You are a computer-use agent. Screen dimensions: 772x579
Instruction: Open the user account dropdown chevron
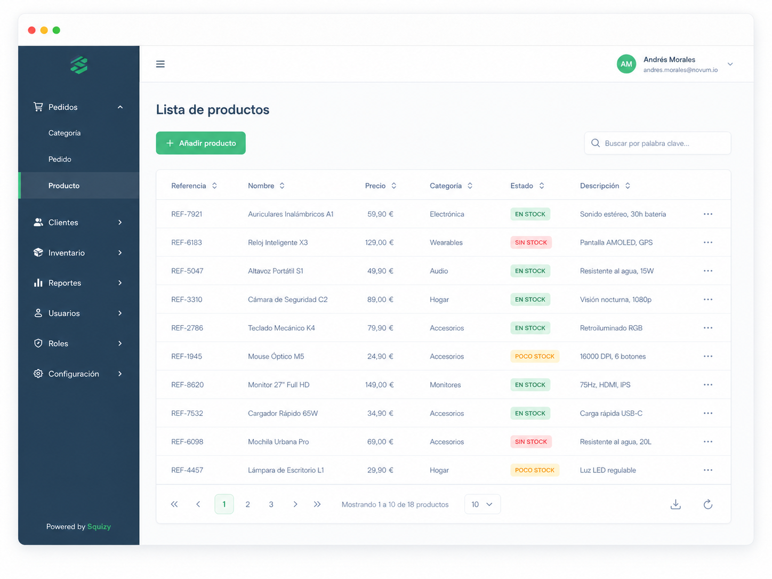tap(730, 64)
